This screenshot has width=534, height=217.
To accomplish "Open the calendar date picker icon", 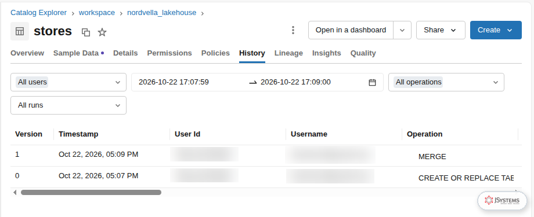I will pos(372,82).
